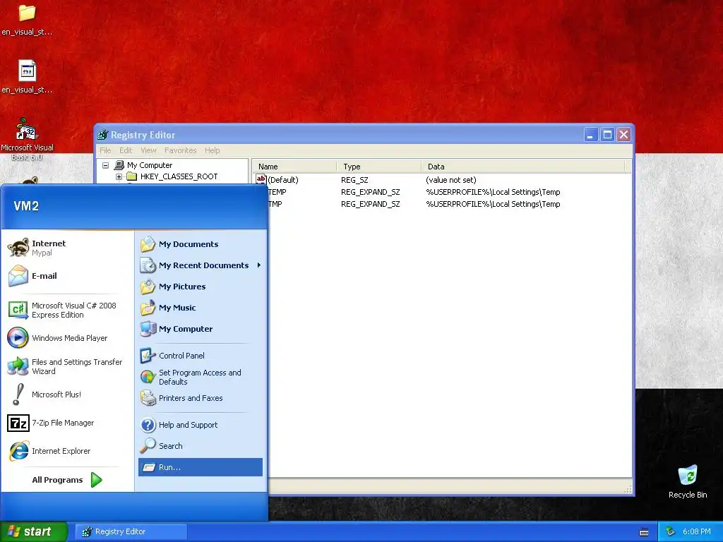Click the Start button

point(34,531)
